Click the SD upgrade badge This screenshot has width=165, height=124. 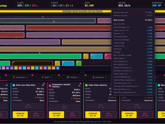[x=41, y=68]
